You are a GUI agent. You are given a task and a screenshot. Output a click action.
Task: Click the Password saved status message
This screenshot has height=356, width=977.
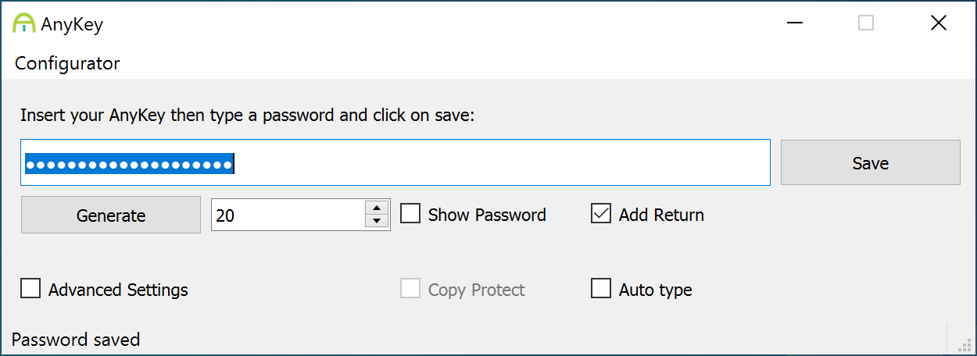click(x=76, y=340)
